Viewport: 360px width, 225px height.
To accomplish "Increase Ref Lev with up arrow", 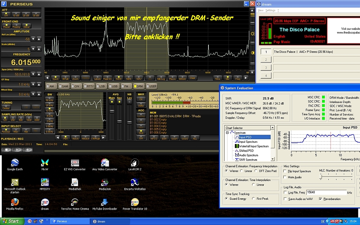I will click(x=39, y=39).
